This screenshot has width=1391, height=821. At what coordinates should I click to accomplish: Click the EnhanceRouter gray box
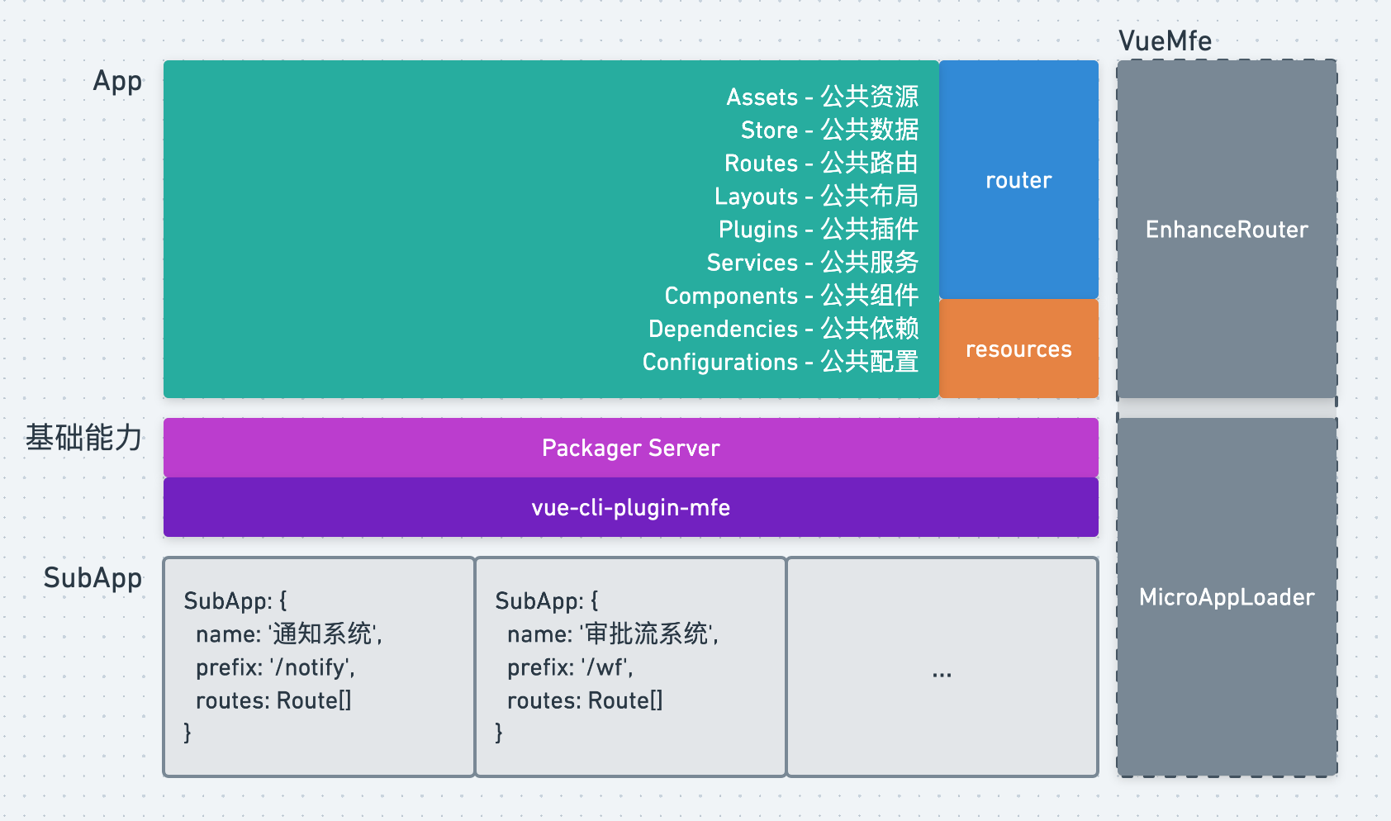1227,230
